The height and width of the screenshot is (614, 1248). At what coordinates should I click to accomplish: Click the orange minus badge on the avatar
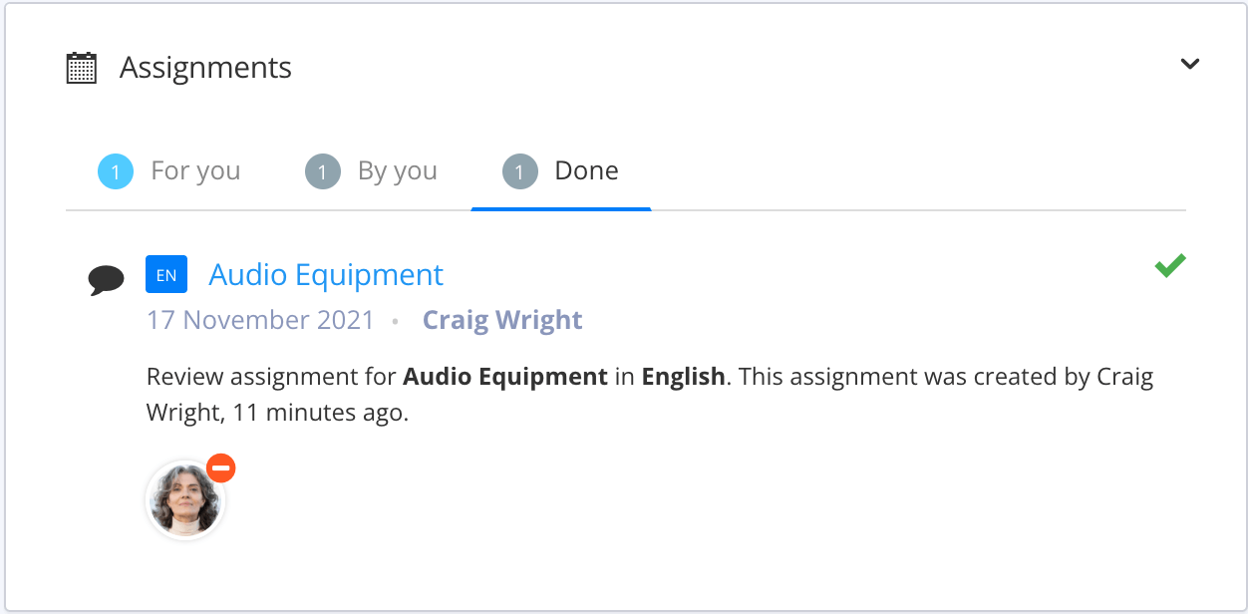[220, 466]
